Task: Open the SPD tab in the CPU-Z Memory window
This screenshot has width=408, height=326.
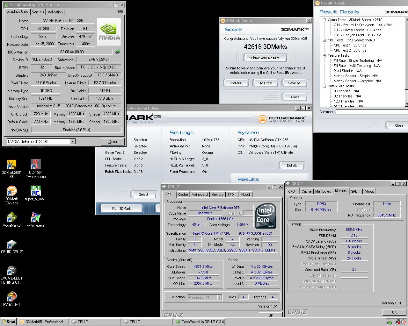Action: [354, 191]
